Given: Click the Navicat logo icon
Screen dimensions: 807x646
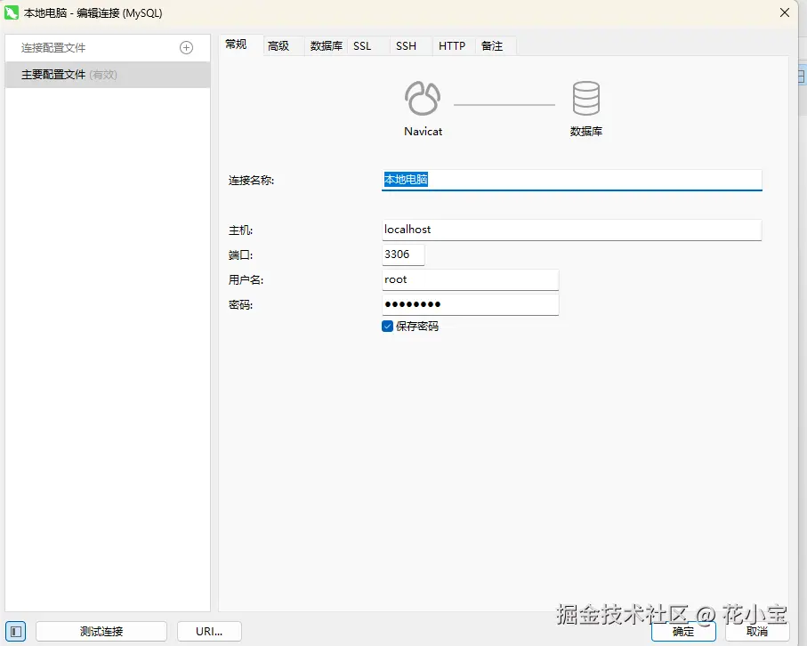Looking at the screenshot, I should click(423, 98).
